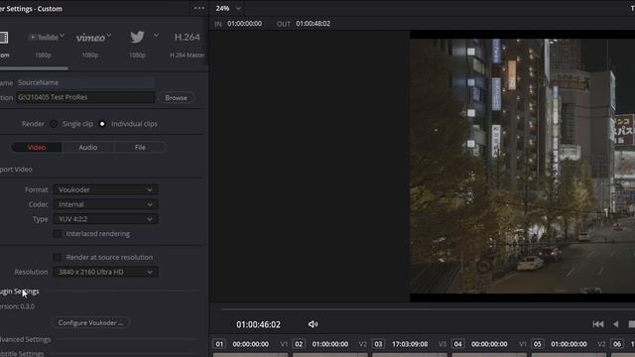Click the G:\210405 Test ProRes location field
Screen dimensions: 635x357
(x=85, y=97)
